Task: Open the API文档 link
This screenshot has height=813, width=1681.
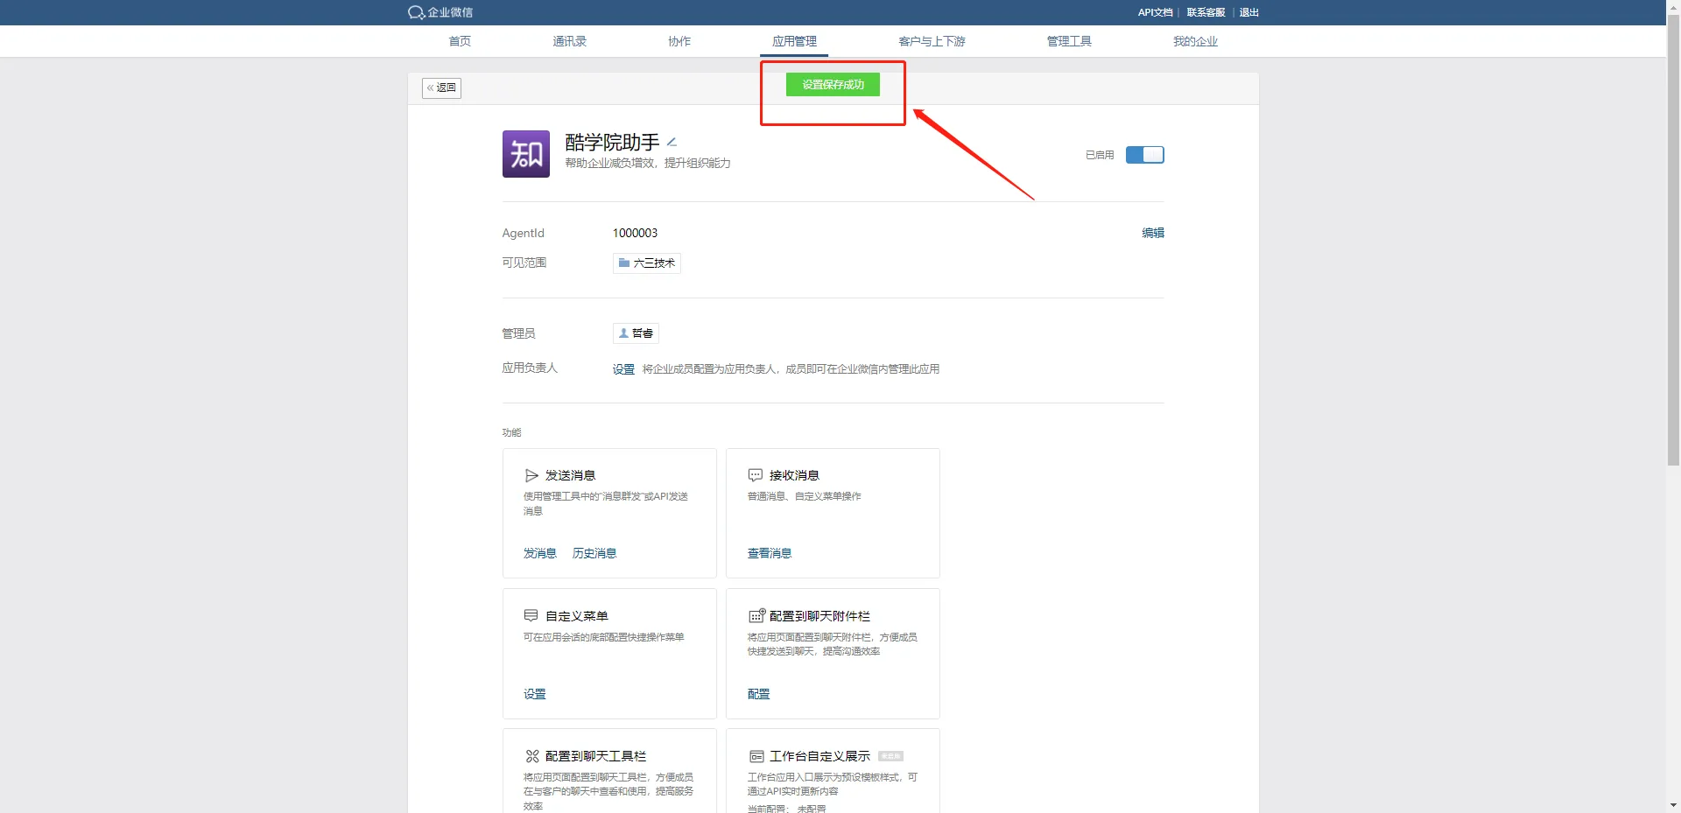Action: pos(1155,12)
